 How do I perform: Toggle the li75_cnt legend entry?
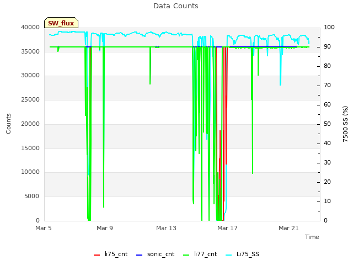(x=110, y=254)
